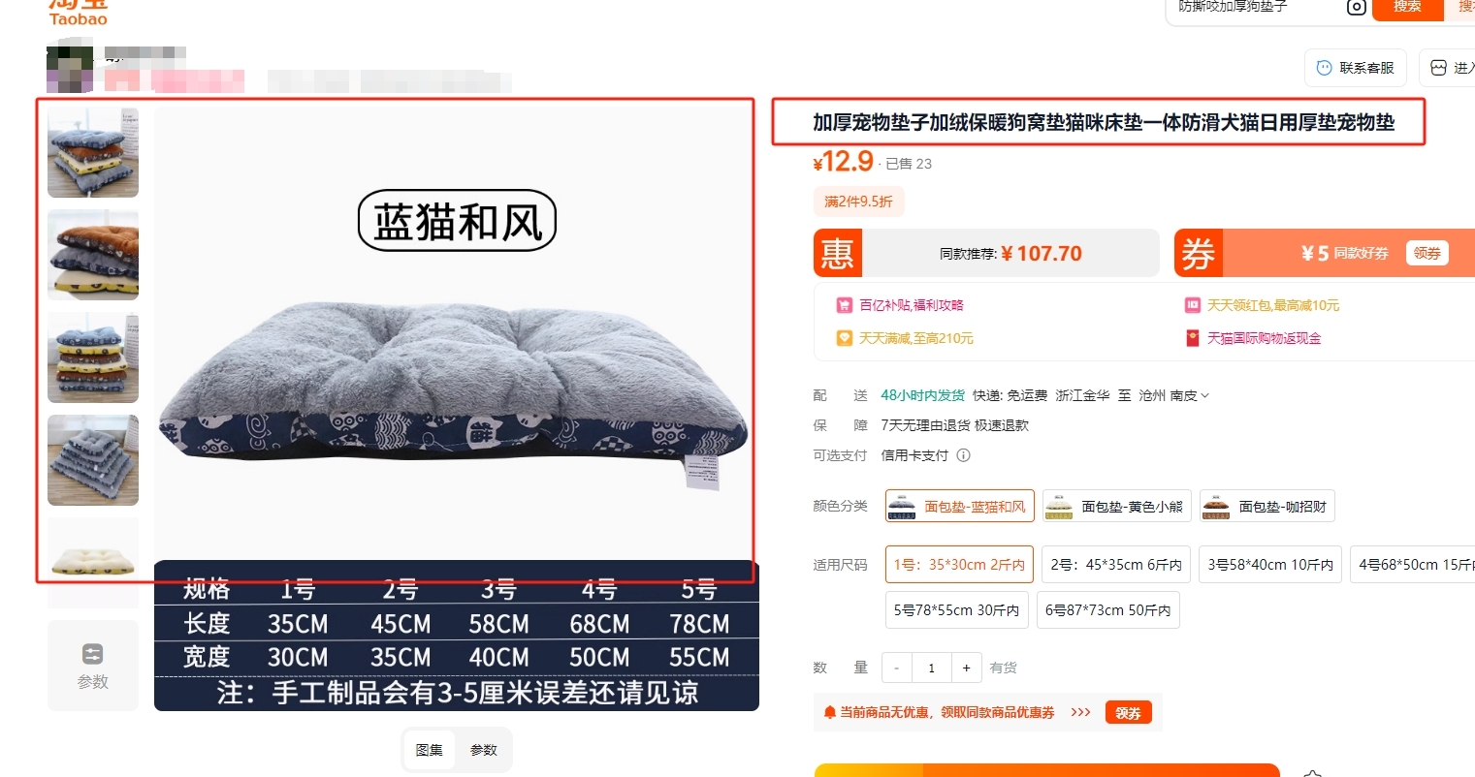This screenshot has height=777, width=1475.
Task: Open the Taobao logo homepage
Action: [x=79, y=13]
